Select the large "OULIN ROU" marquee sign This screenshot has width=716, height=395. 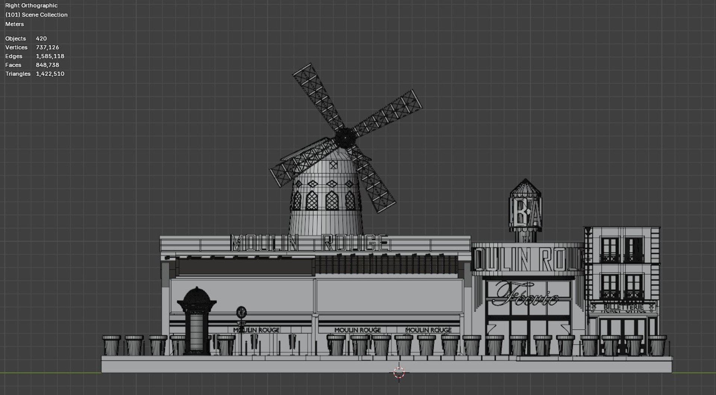pos(528,259)
